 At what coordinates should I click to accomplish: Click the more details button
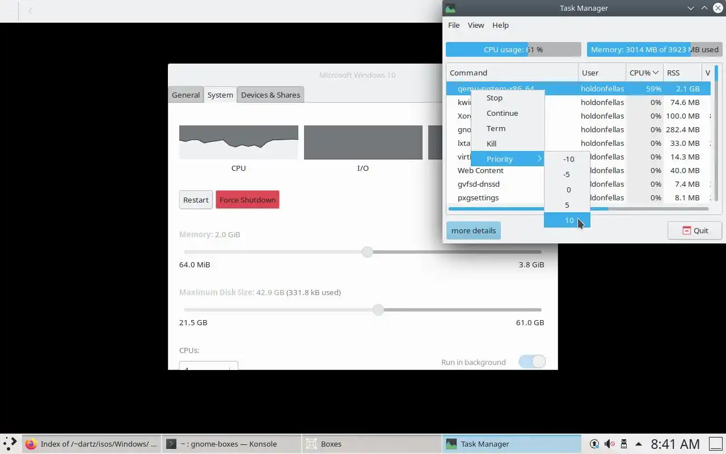coord(474,230)
